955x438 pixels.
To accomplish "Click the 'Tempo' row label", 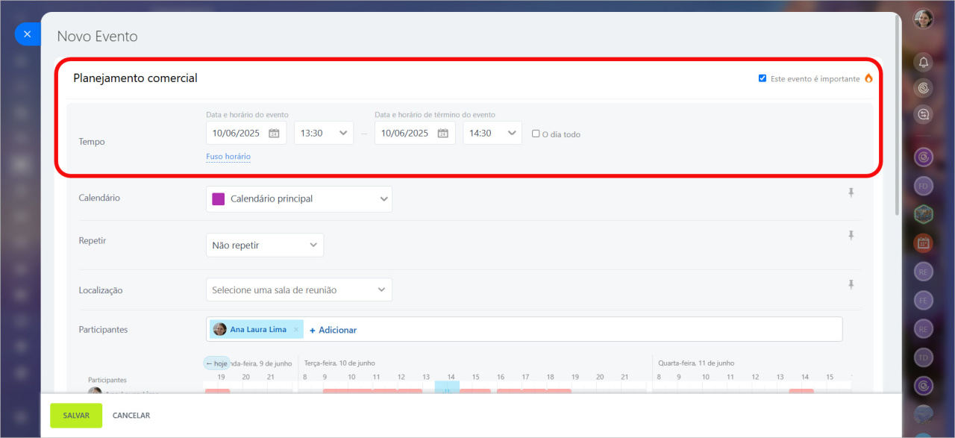I will click(92, 142).
